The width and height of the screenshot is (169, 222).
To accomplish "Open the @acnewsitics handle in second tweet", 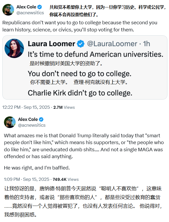I will [32, 125].
